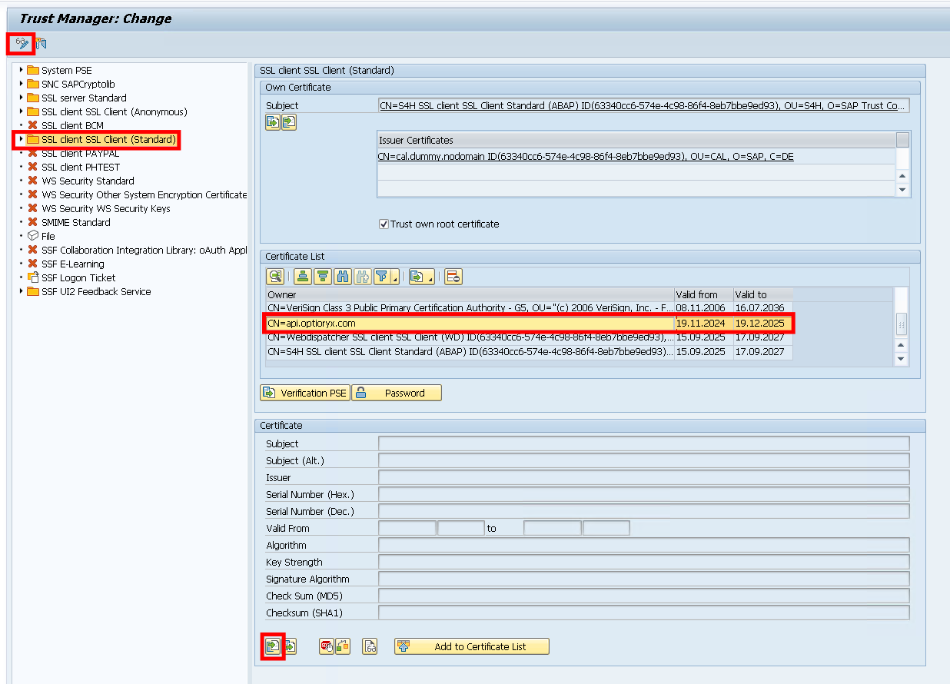The width and height of the screenshot is (950, 684).
Task: Click the delete row icon in certificate toolbar
Action: [x=453, y=277]
